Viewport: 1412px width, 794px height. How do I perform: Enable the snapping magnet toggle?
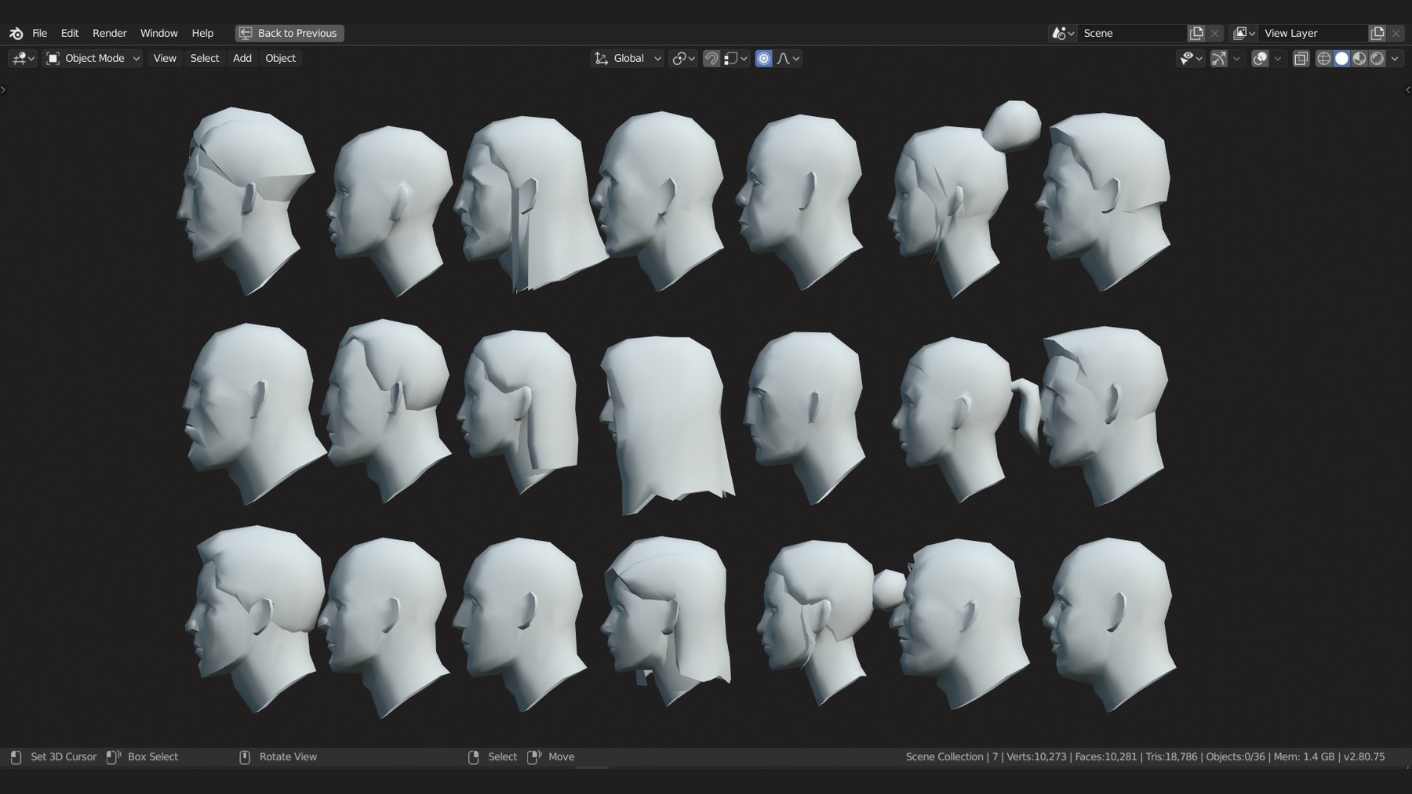tap(711, 58)
